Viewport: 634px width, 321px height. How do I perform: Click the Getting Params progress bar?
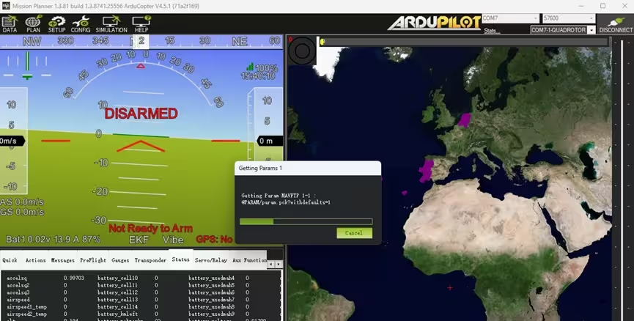pyautogui.click(x=306, y=221)
